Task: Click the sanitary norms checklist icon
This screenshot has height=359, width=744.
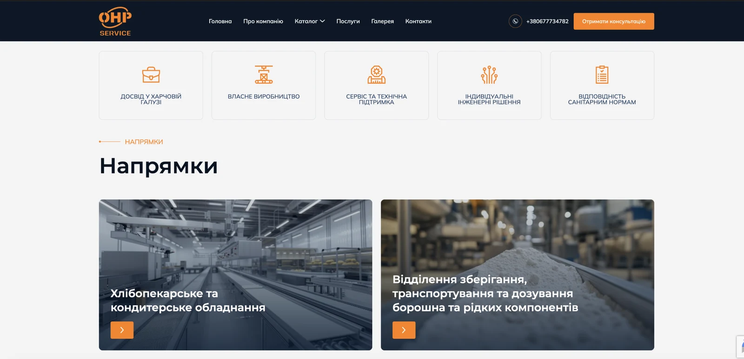Action: pos(602,75)
